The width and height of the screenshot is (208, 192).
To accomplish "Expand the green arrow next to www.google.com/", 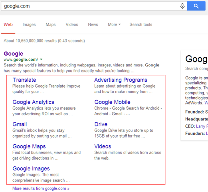I will pyautogui.click(x=41, y=59).
